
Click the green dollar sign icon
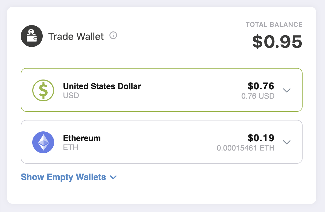[43, 90]
